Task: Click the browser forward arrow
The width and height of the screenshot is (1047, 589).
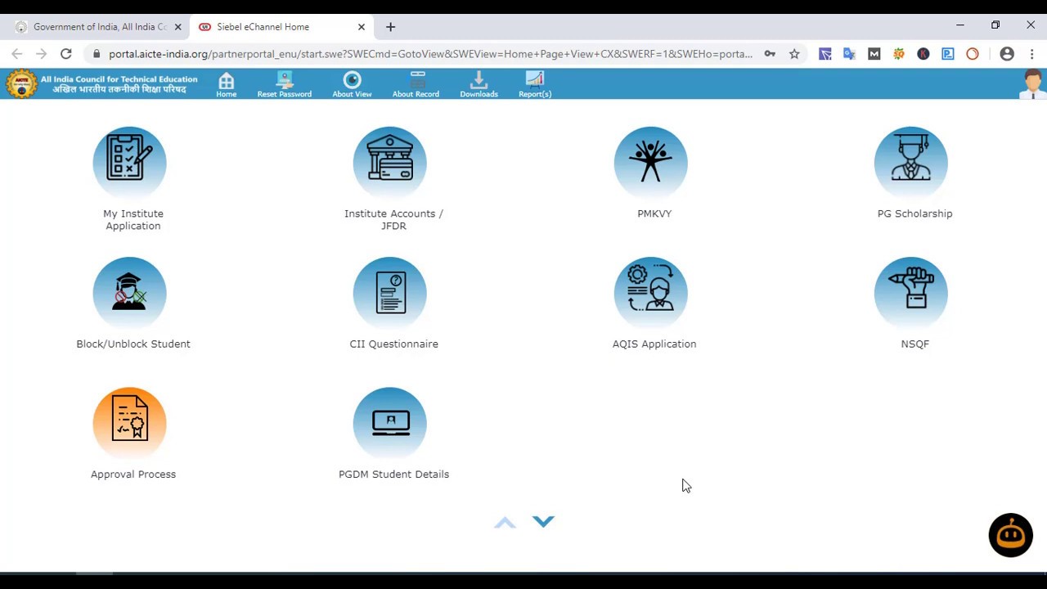Action: tap(42, 54)
